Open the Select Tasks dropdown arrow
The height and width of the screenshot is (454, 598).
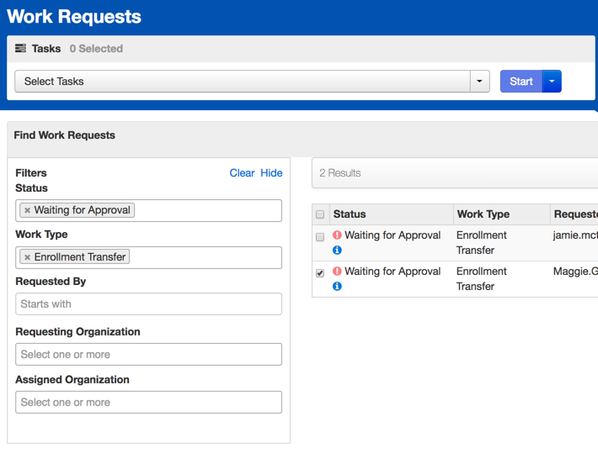pyautogui.click(x=479, y=82)
